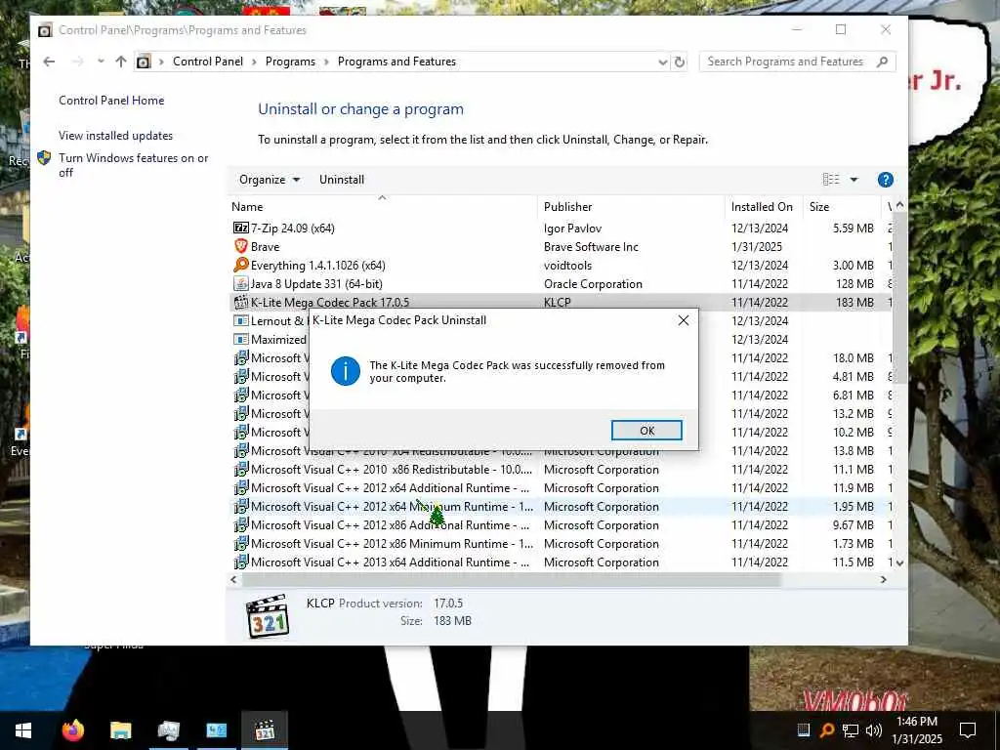Sort by the Installed On column header
The width and height of the screenshot is (1000, 750).
[x=764, y=207]
